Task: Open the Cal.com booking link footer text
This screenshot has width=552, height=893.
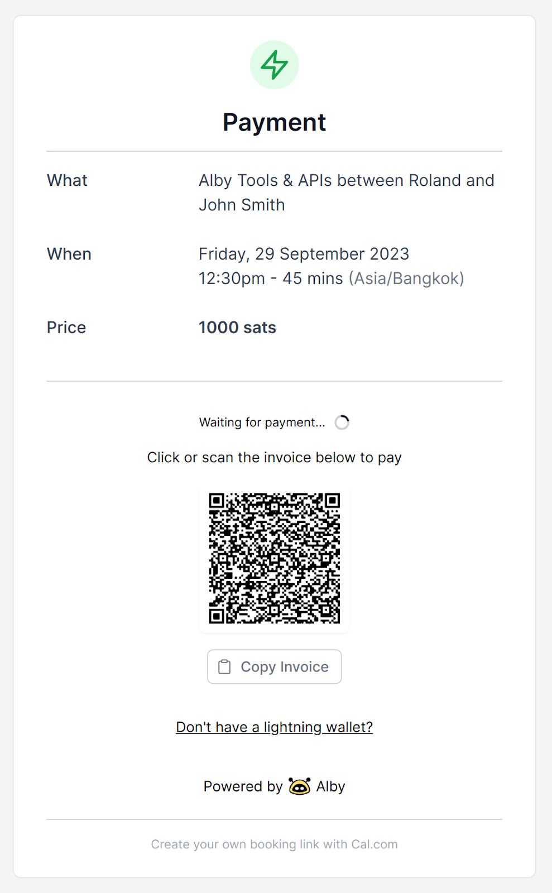Action: pos(274,844)
